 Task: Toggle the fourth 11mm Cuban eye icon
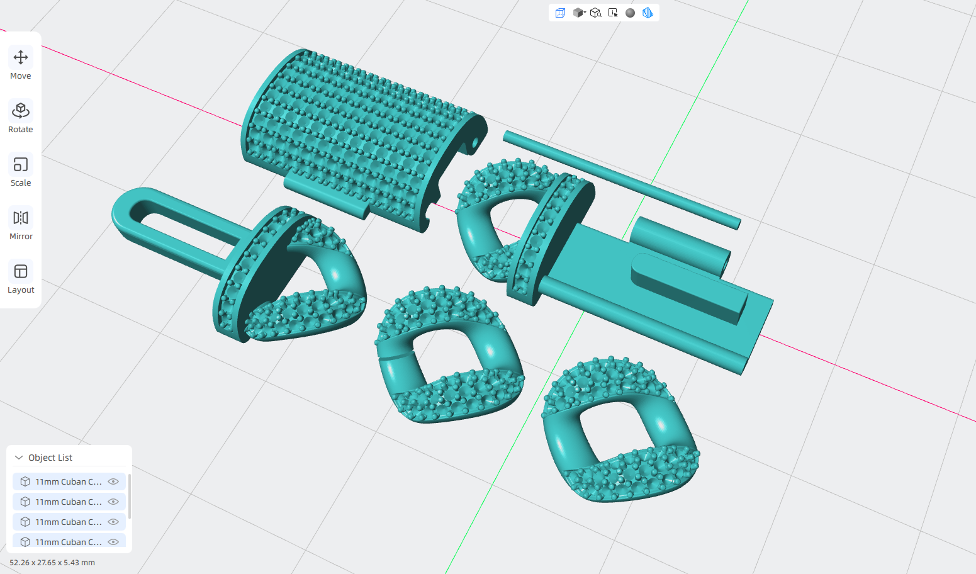(113, 542)
